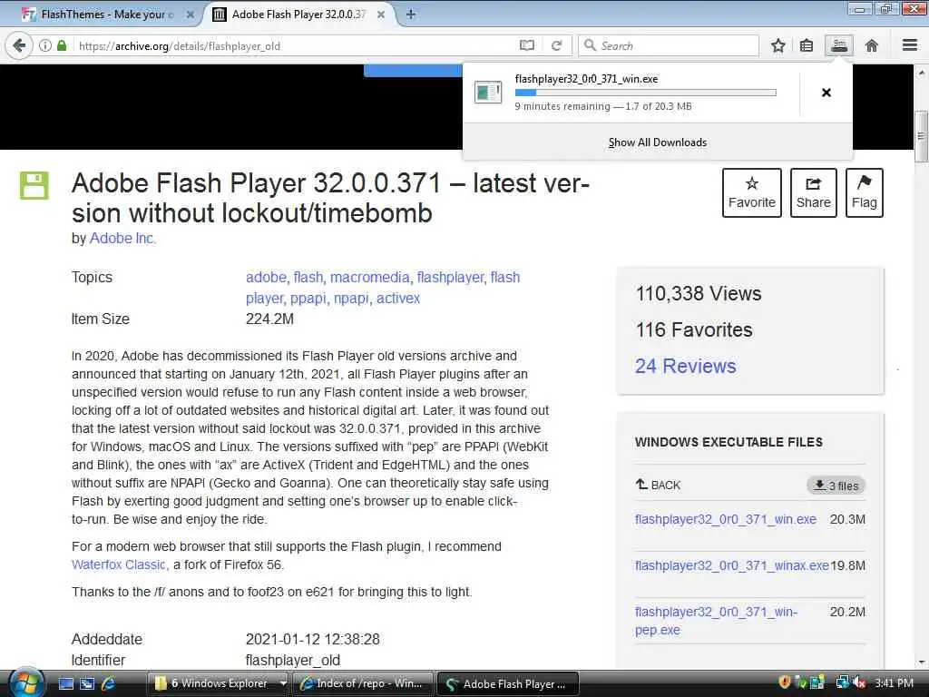929x697 pixels.
Task: Favorite this archive item
Action: coord(752,192)
